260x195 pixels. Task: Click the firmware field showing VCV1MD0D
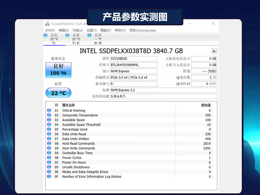click(134, 58)
